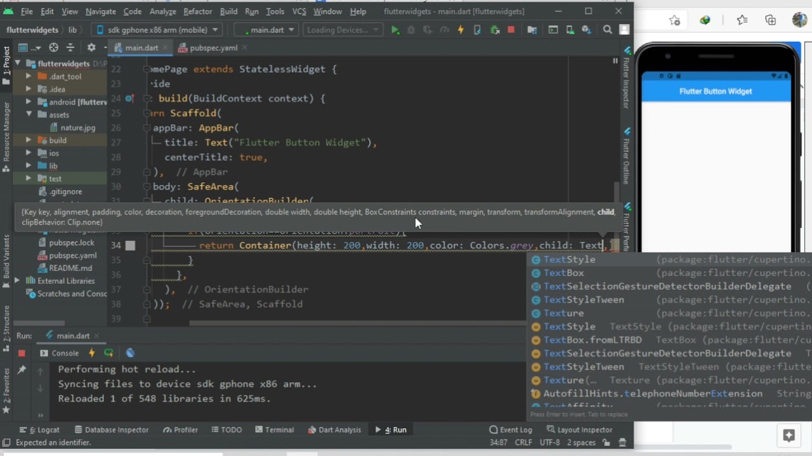Expand the External Libraries node
This screenshot has height=456, width=812.
pyautogui.click(x=16, y=281)
